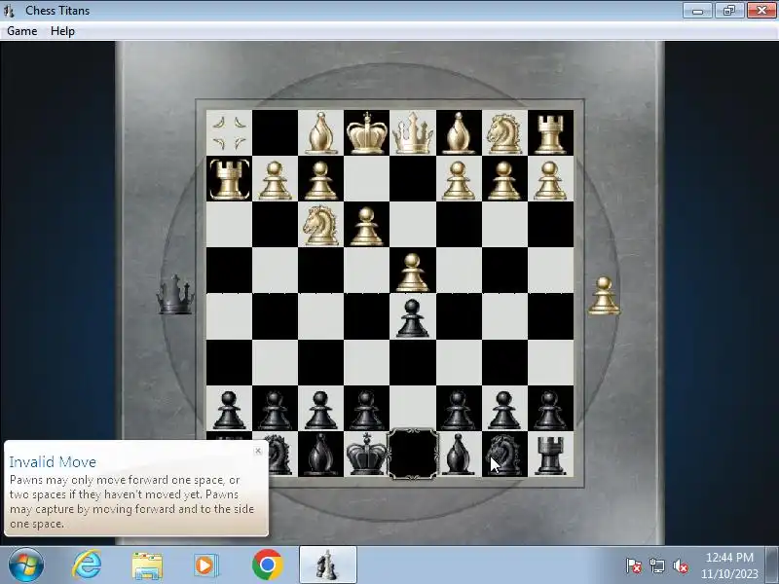Open the Windows Start menu
The width and height of the screenshot is (779, 584).
pos(26,566)
